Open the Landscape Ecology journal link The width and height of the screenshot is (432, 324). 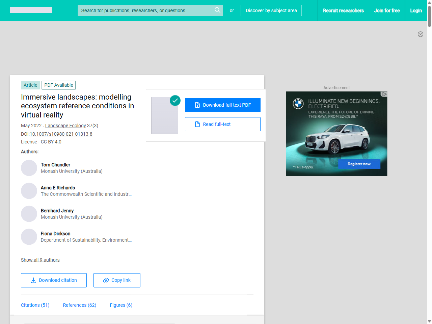point(65,126)
